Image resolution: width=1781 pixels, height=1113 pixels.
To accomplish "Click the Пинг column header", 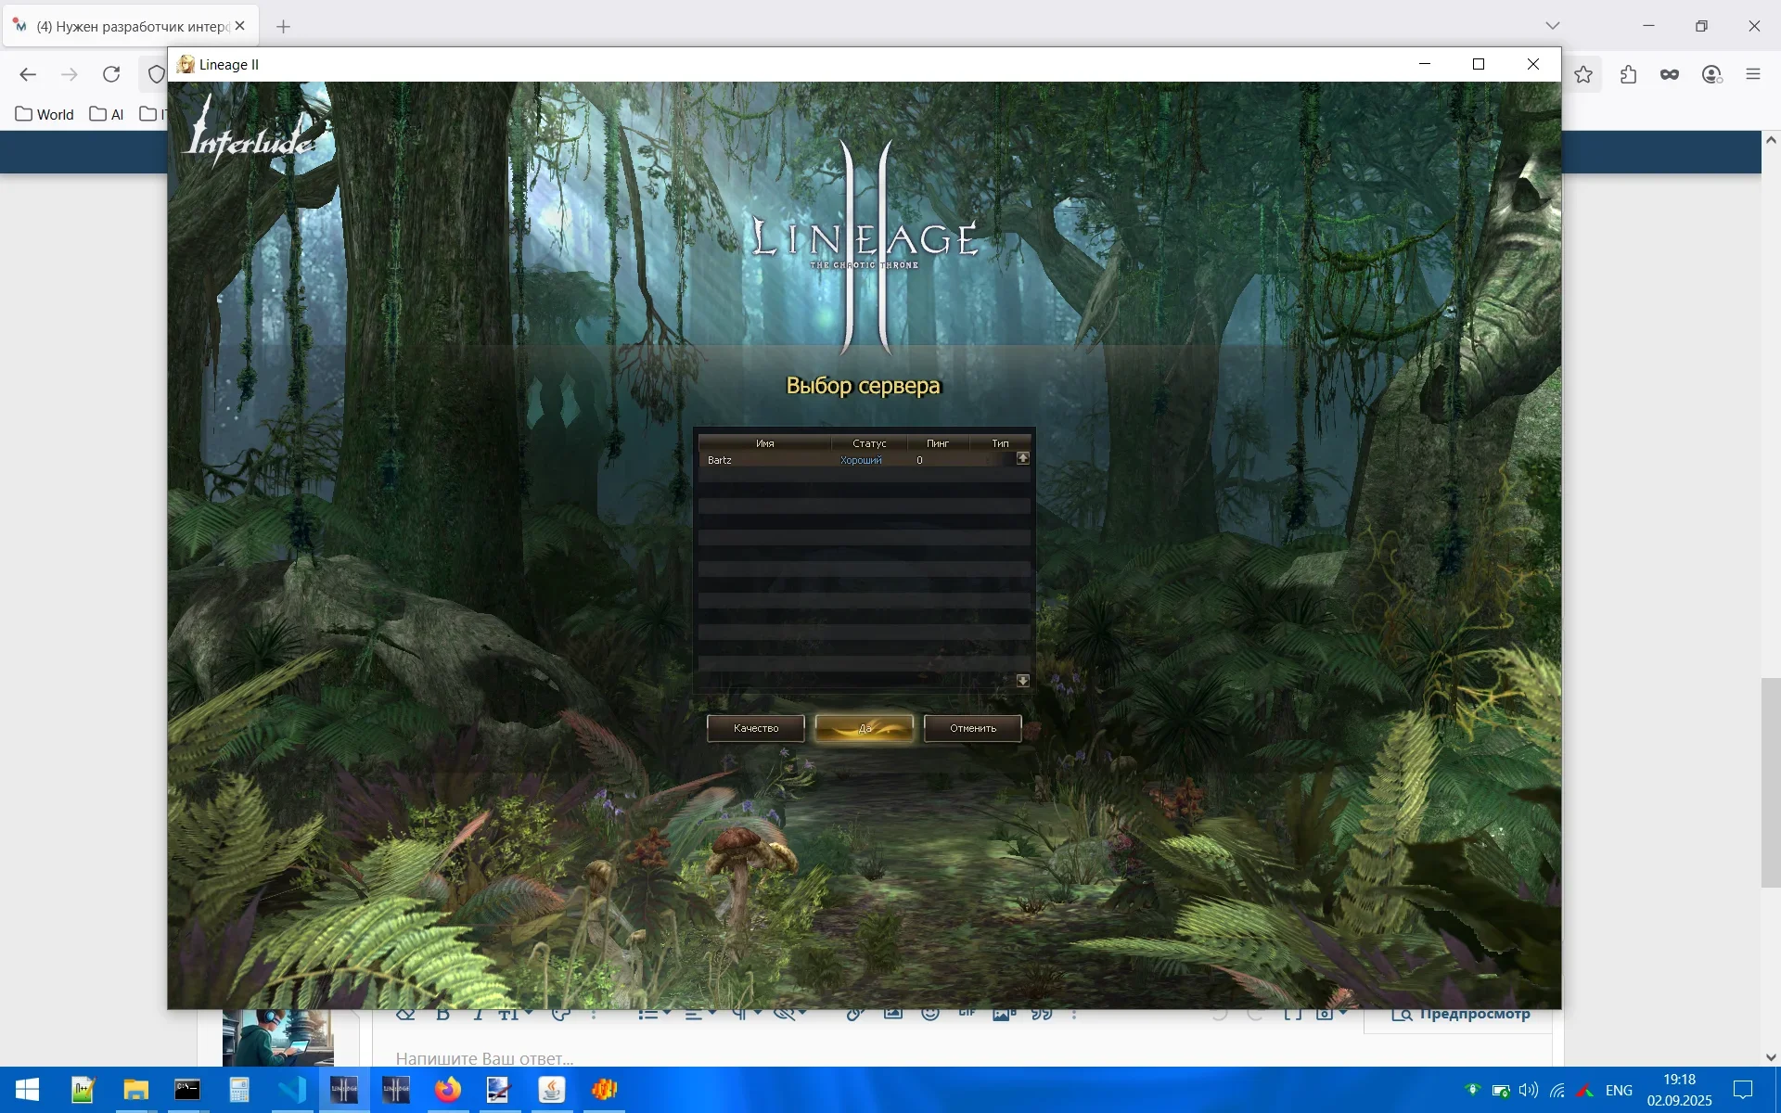I will 938,443.
